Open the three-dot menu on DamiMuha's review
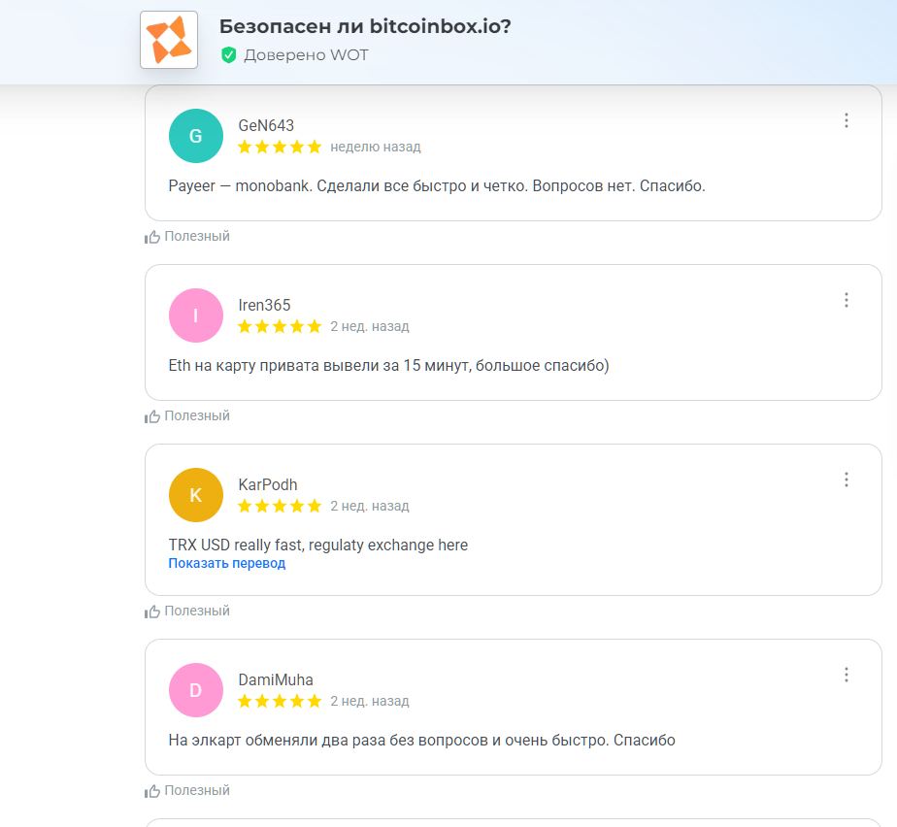This screenshot has height=827, width=897. (847, 675)
